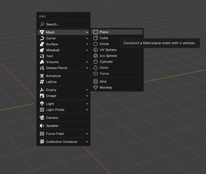This screenshot has width=206, height=174.
Task: Click the Search... field in Add menu
Action: click(63, 24)
